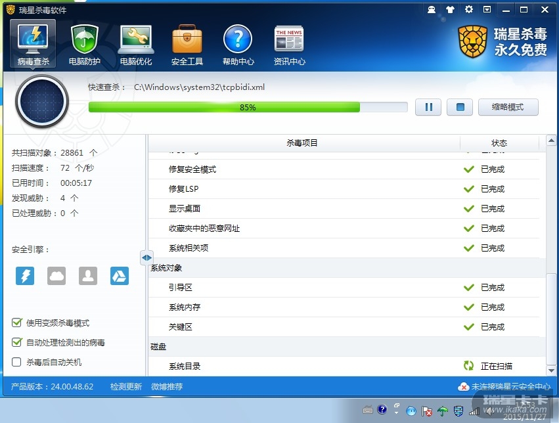Click scrollbar down arrow in scan list
The width and height of the screenshot is (559, 423).
point(551,370)
